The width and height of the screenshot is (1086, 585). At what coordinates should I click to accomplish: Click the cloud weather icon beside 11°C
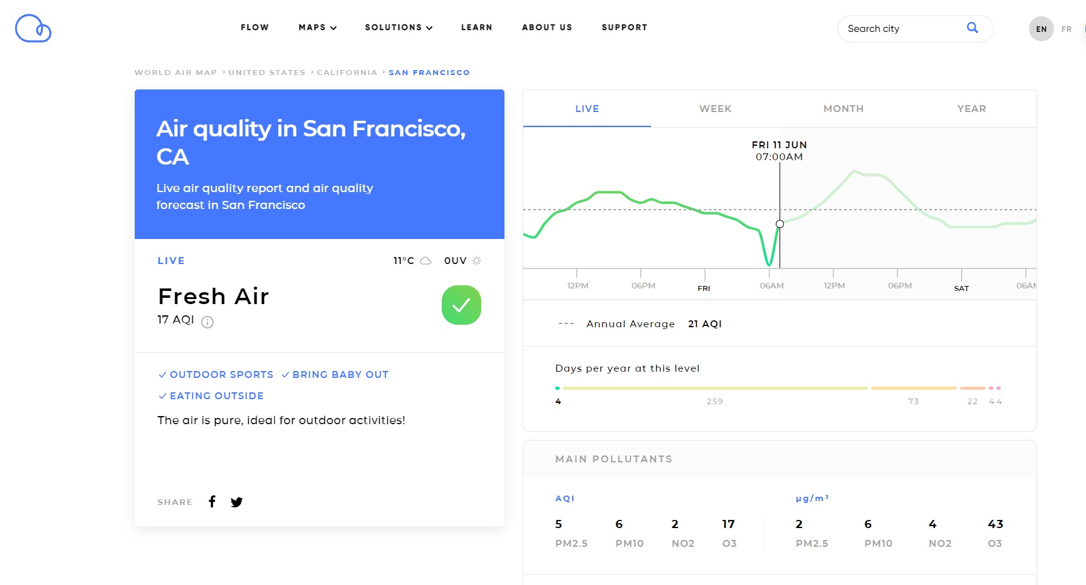[x=426, y=261]
